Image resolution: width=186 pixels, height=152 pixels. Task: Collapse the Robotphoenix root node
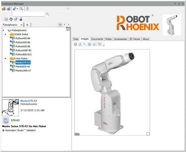coord(3,30)
